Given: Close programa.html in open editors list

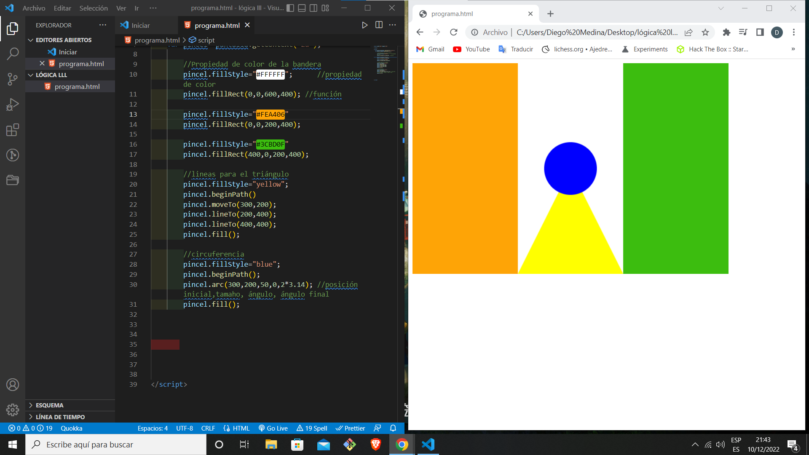Looking at the screenshot, I should 42,64.
